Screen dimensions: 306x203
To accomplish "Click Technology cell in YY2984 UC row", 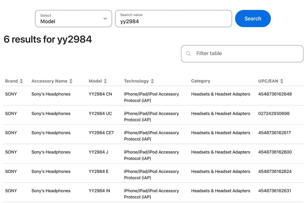I will (x=151, y=117).
